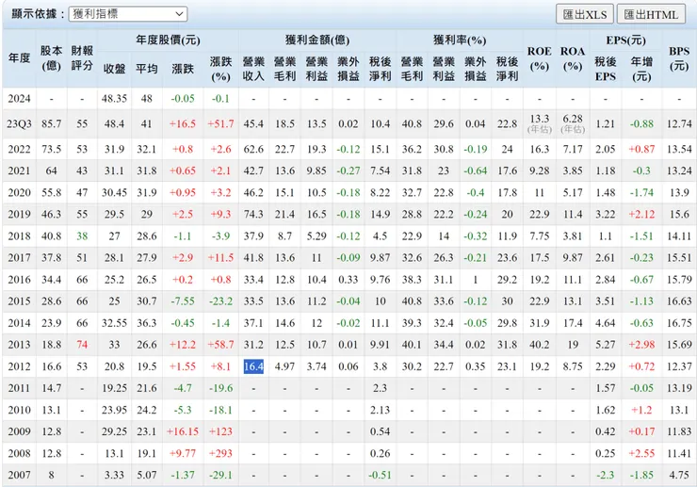697x487 pixels.
Task: Click the 匯出XLS export button
Action: [x=585, y=14]
